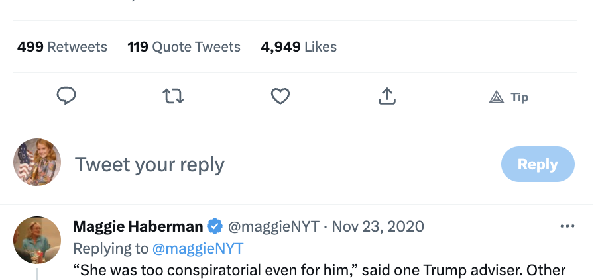The width and height of the screenshot is (594, 280).
Task: Click the blue verified badge beside Maggie Haberman
Action: [x=215, y=227]
